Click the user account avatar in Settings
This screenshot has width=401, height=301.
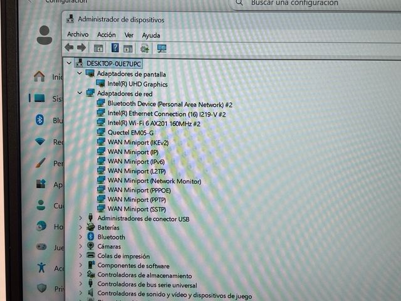(44, 35)
